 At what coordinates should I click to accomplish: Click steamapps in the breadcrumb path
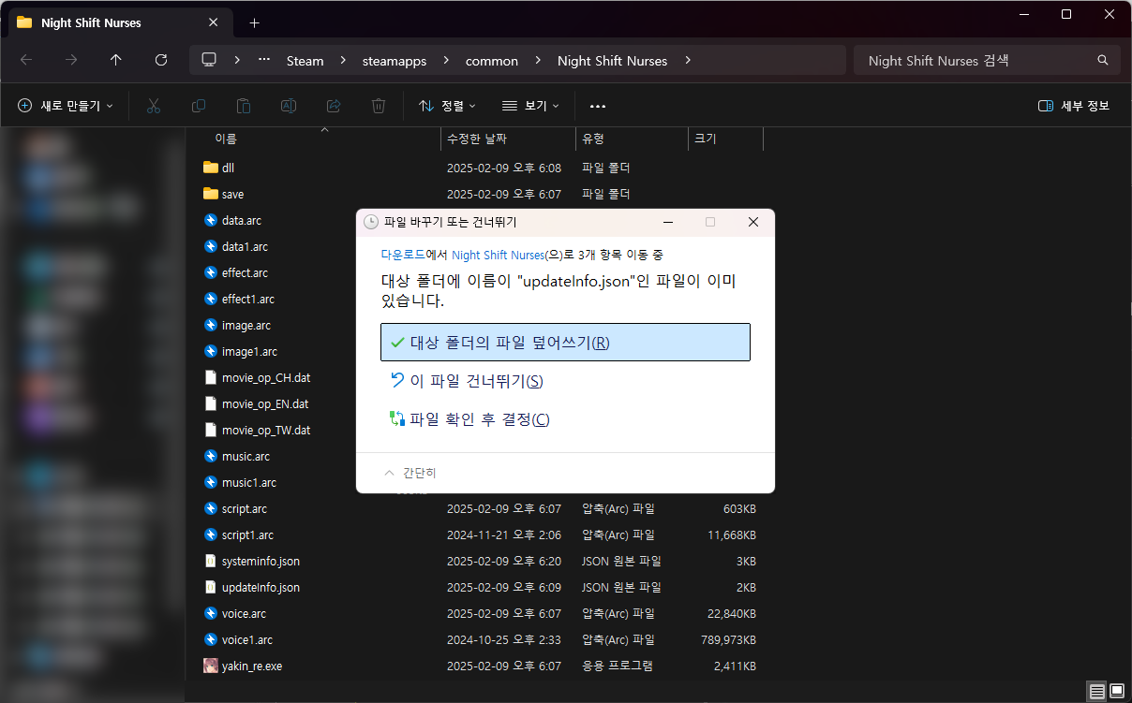(395, 60)
